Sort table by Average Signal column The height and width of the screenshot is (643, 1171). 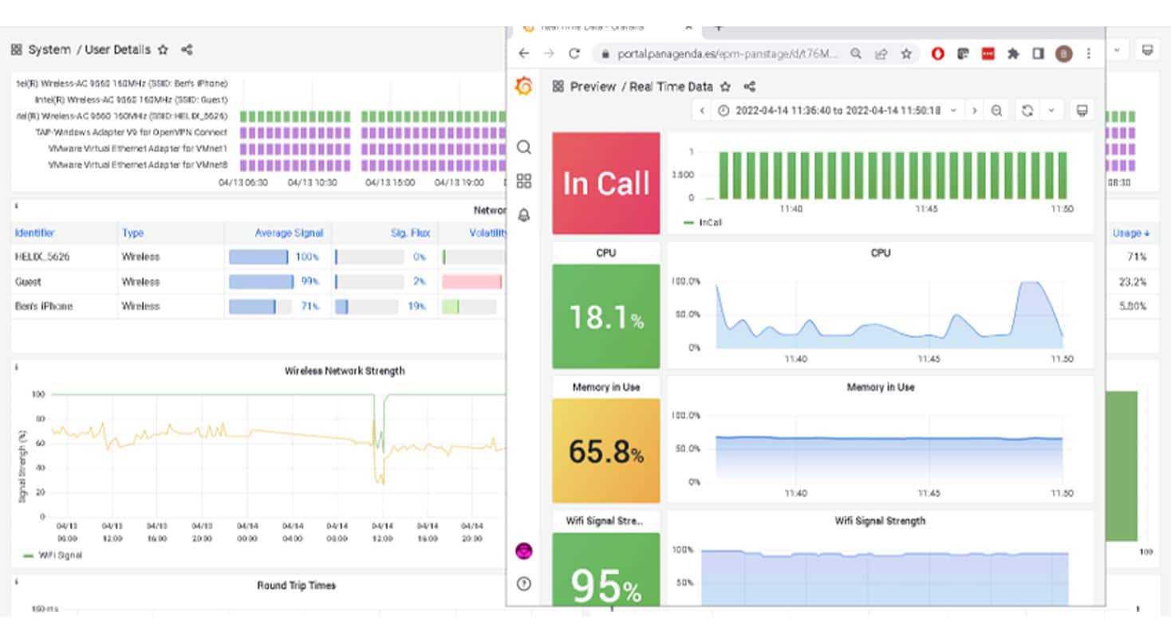click(x=289, y=233)
